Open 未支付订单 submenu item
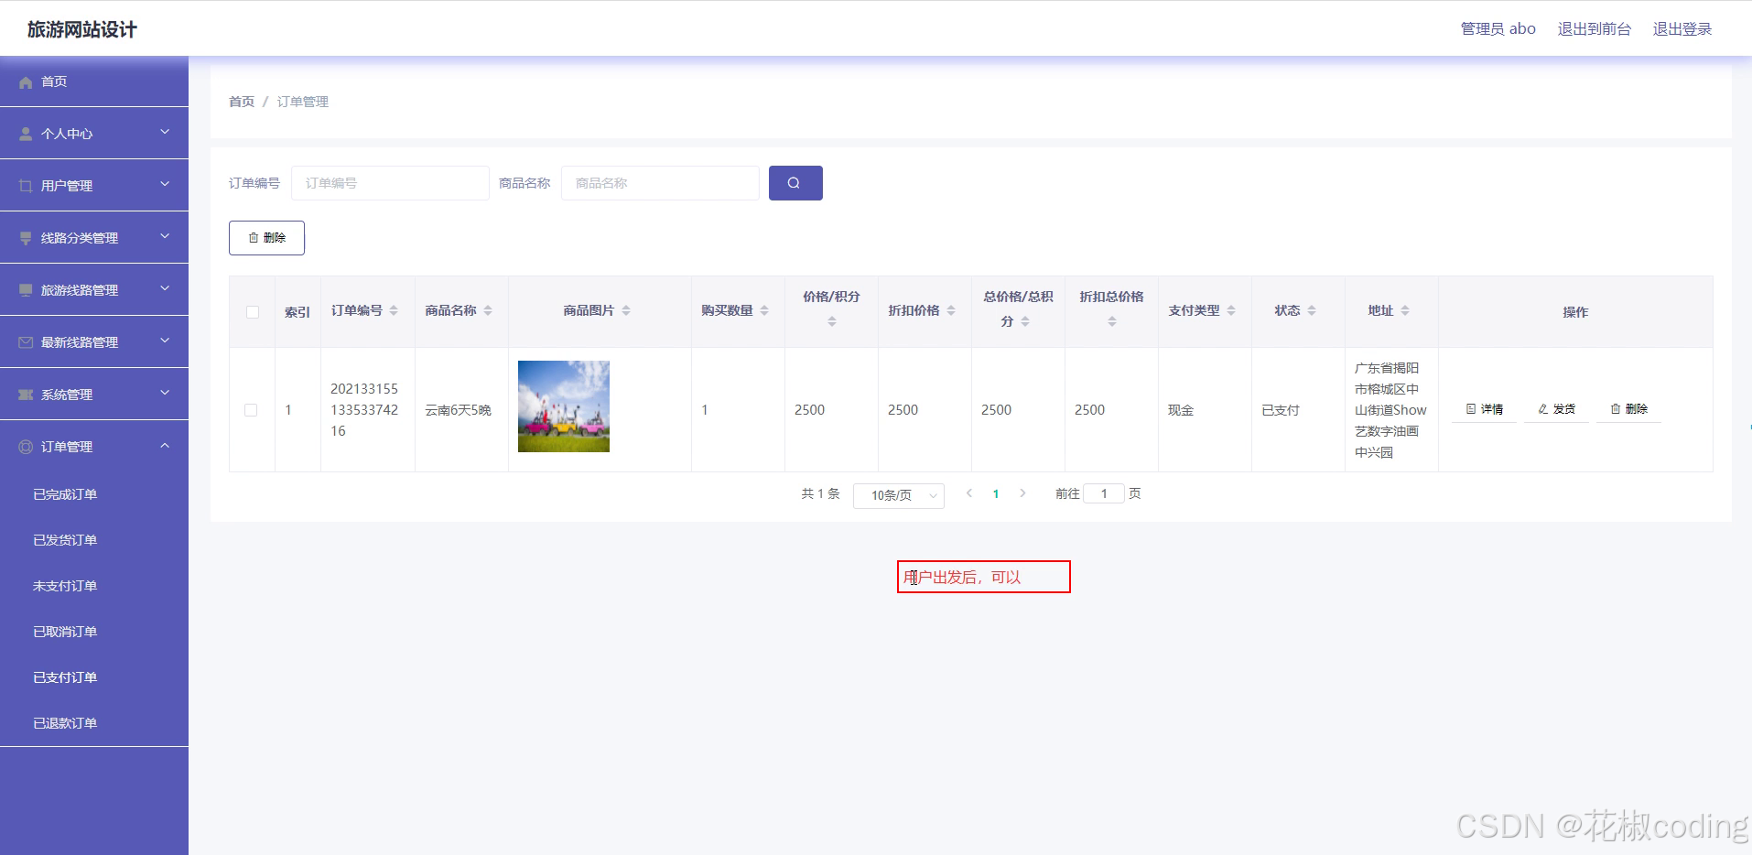The image size is (1752, 855). 65,586
